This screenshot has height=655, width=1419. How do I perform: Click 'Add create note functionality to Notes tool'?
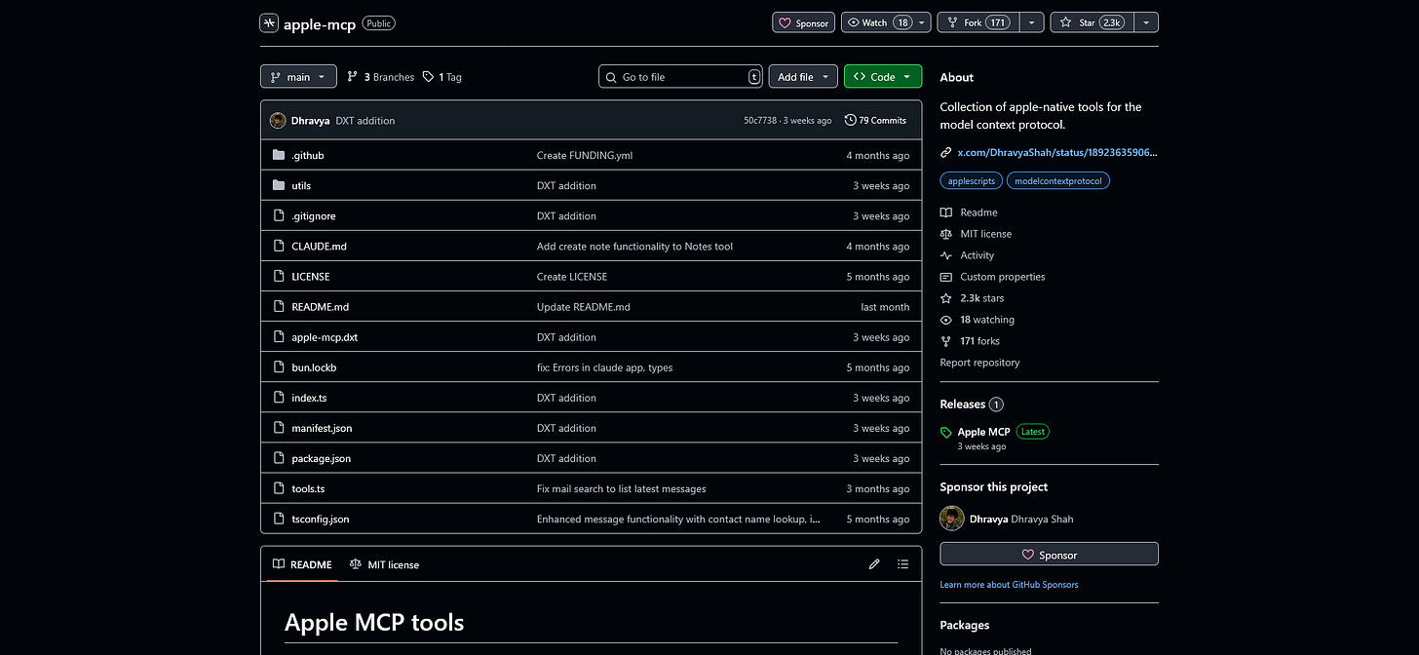634,246
